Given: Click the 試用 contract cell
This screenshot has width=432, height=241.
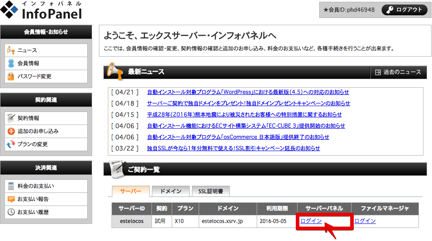Looking at the screenshot, I should (162, 221).
